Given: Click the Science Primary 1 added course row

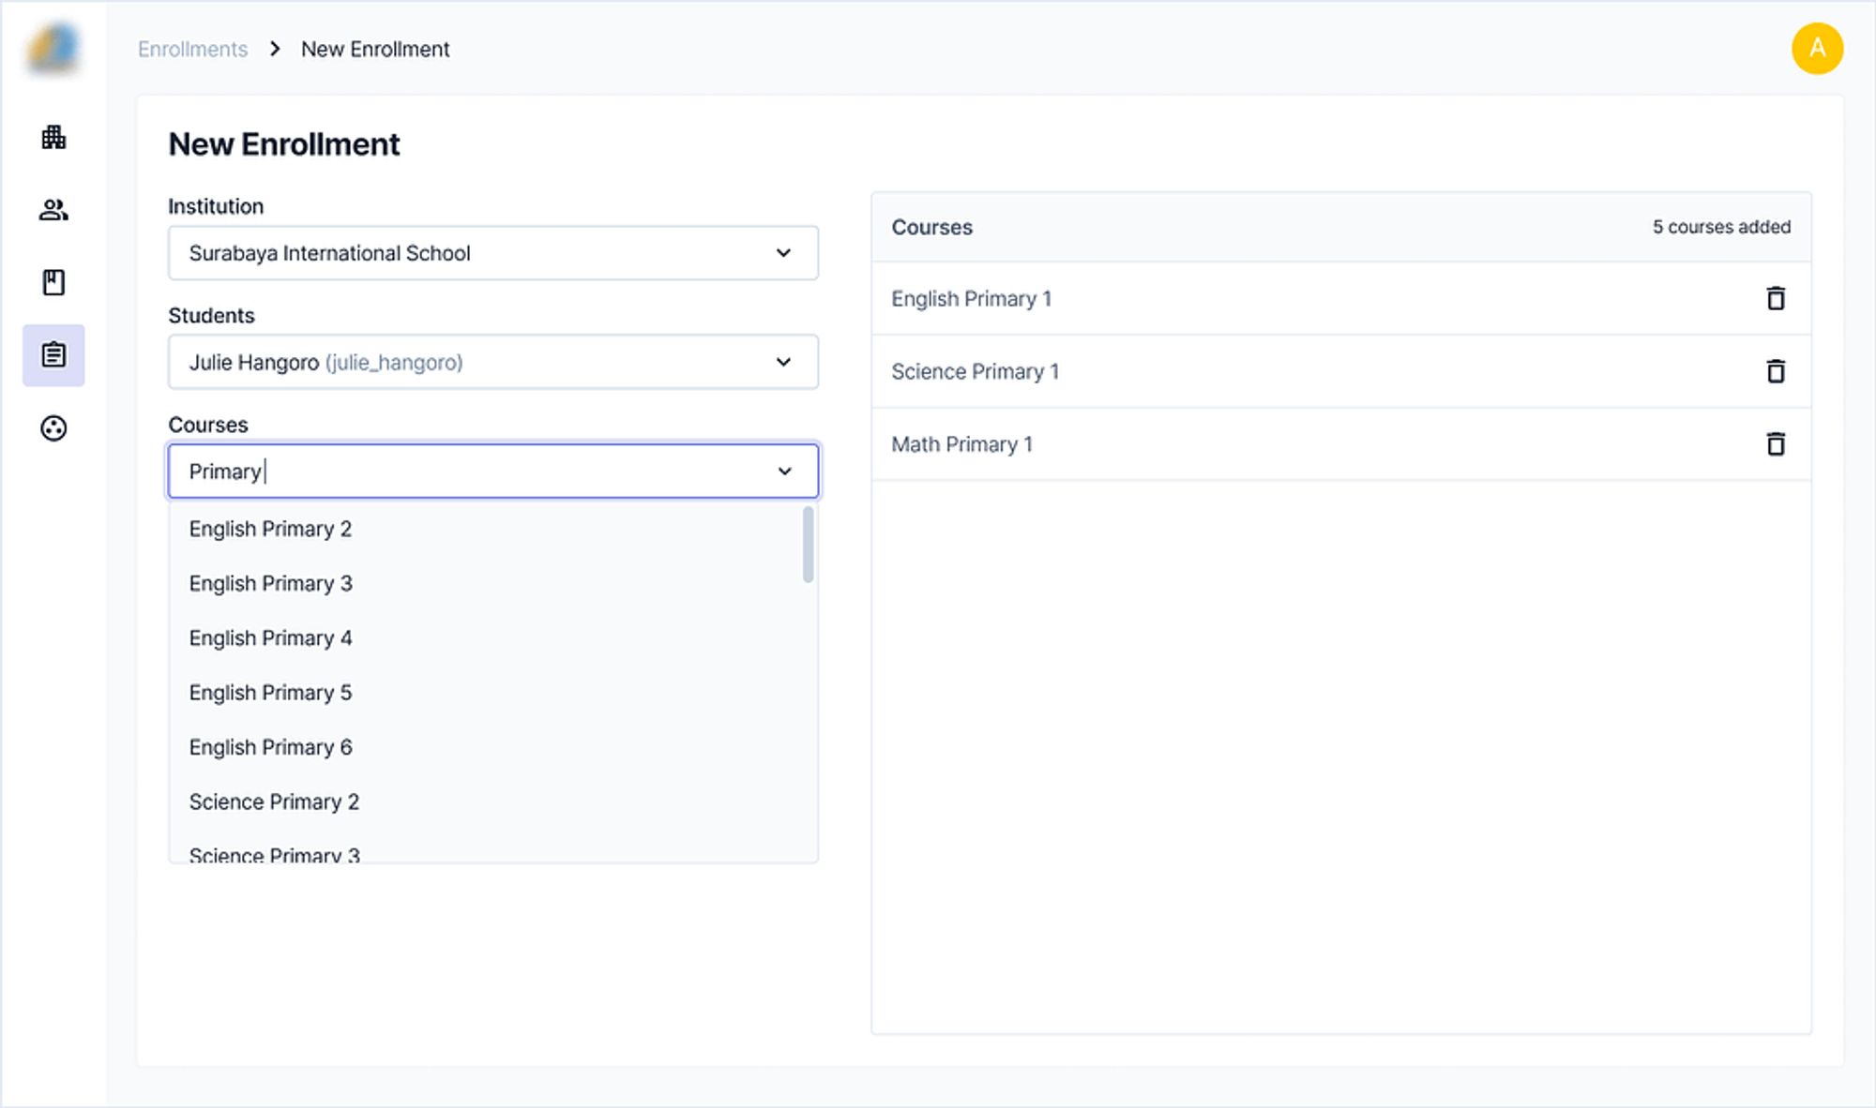Looking at the screenshot, I should [1341, 371].
